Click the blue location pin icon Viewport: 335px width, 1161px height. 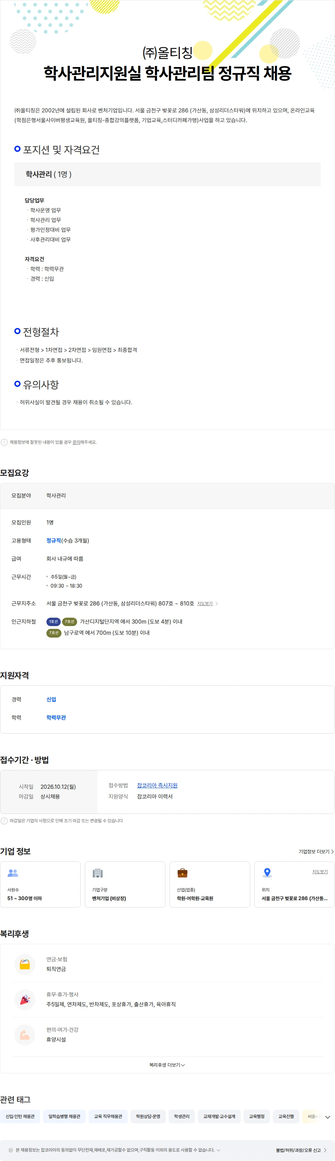pos(267,873)
